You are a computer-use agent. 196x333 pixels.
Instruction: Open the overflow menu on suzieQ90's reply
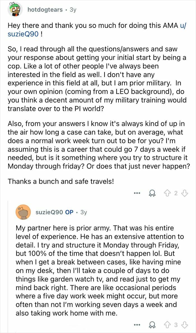tap(137, 325)
